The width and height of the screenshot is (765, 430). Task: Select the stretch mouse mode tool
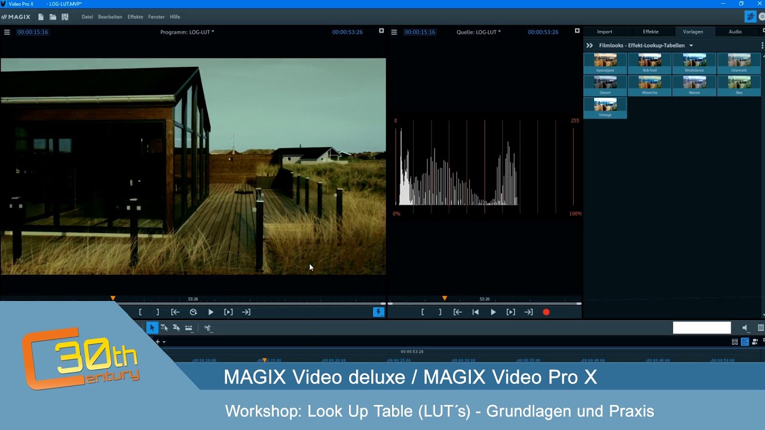pos(188,327)
